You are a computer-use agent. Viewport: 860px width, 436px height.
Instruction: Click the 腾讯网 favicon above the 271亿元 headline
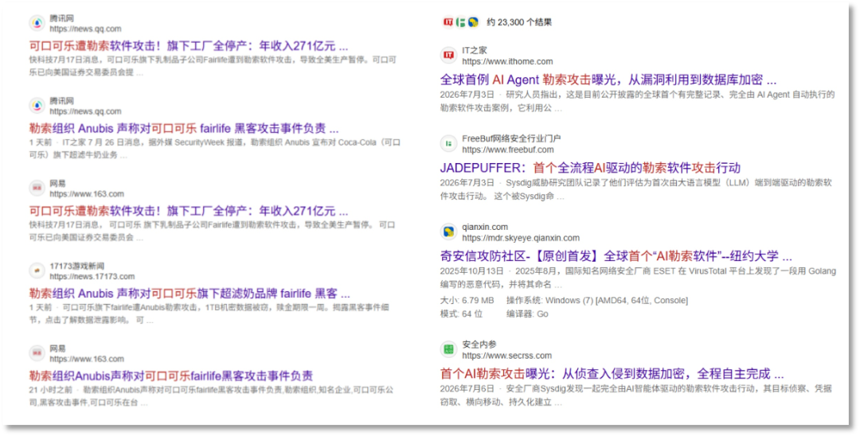(37, 23)
